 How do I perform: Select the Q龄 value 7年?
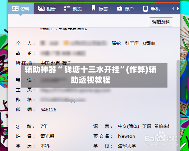pos(44,126)
